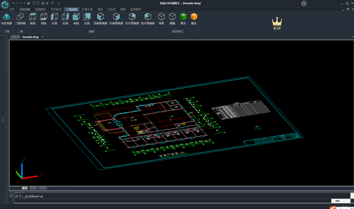
Task: Expand the redo history dropdown arrow
Action: click(24, 3)
